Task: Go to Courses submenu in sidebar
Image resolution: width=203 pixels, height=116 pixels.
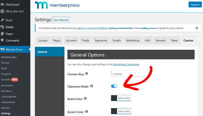Action: click(x=6, y=79)
